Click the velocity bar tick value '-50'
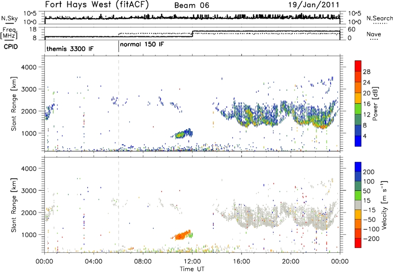393x272 pixels. 369,219
